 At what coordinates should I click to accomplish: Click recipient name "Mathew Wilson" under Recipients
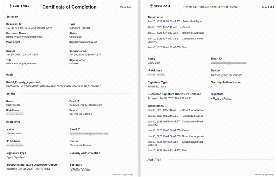pos(15,133)
